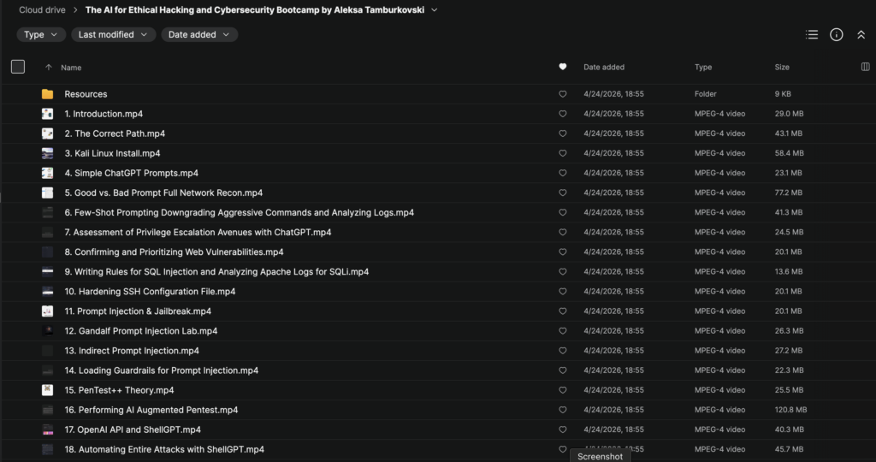Collapse the header with double-chevron icon
876x462 pixels.
coord(861,34)
